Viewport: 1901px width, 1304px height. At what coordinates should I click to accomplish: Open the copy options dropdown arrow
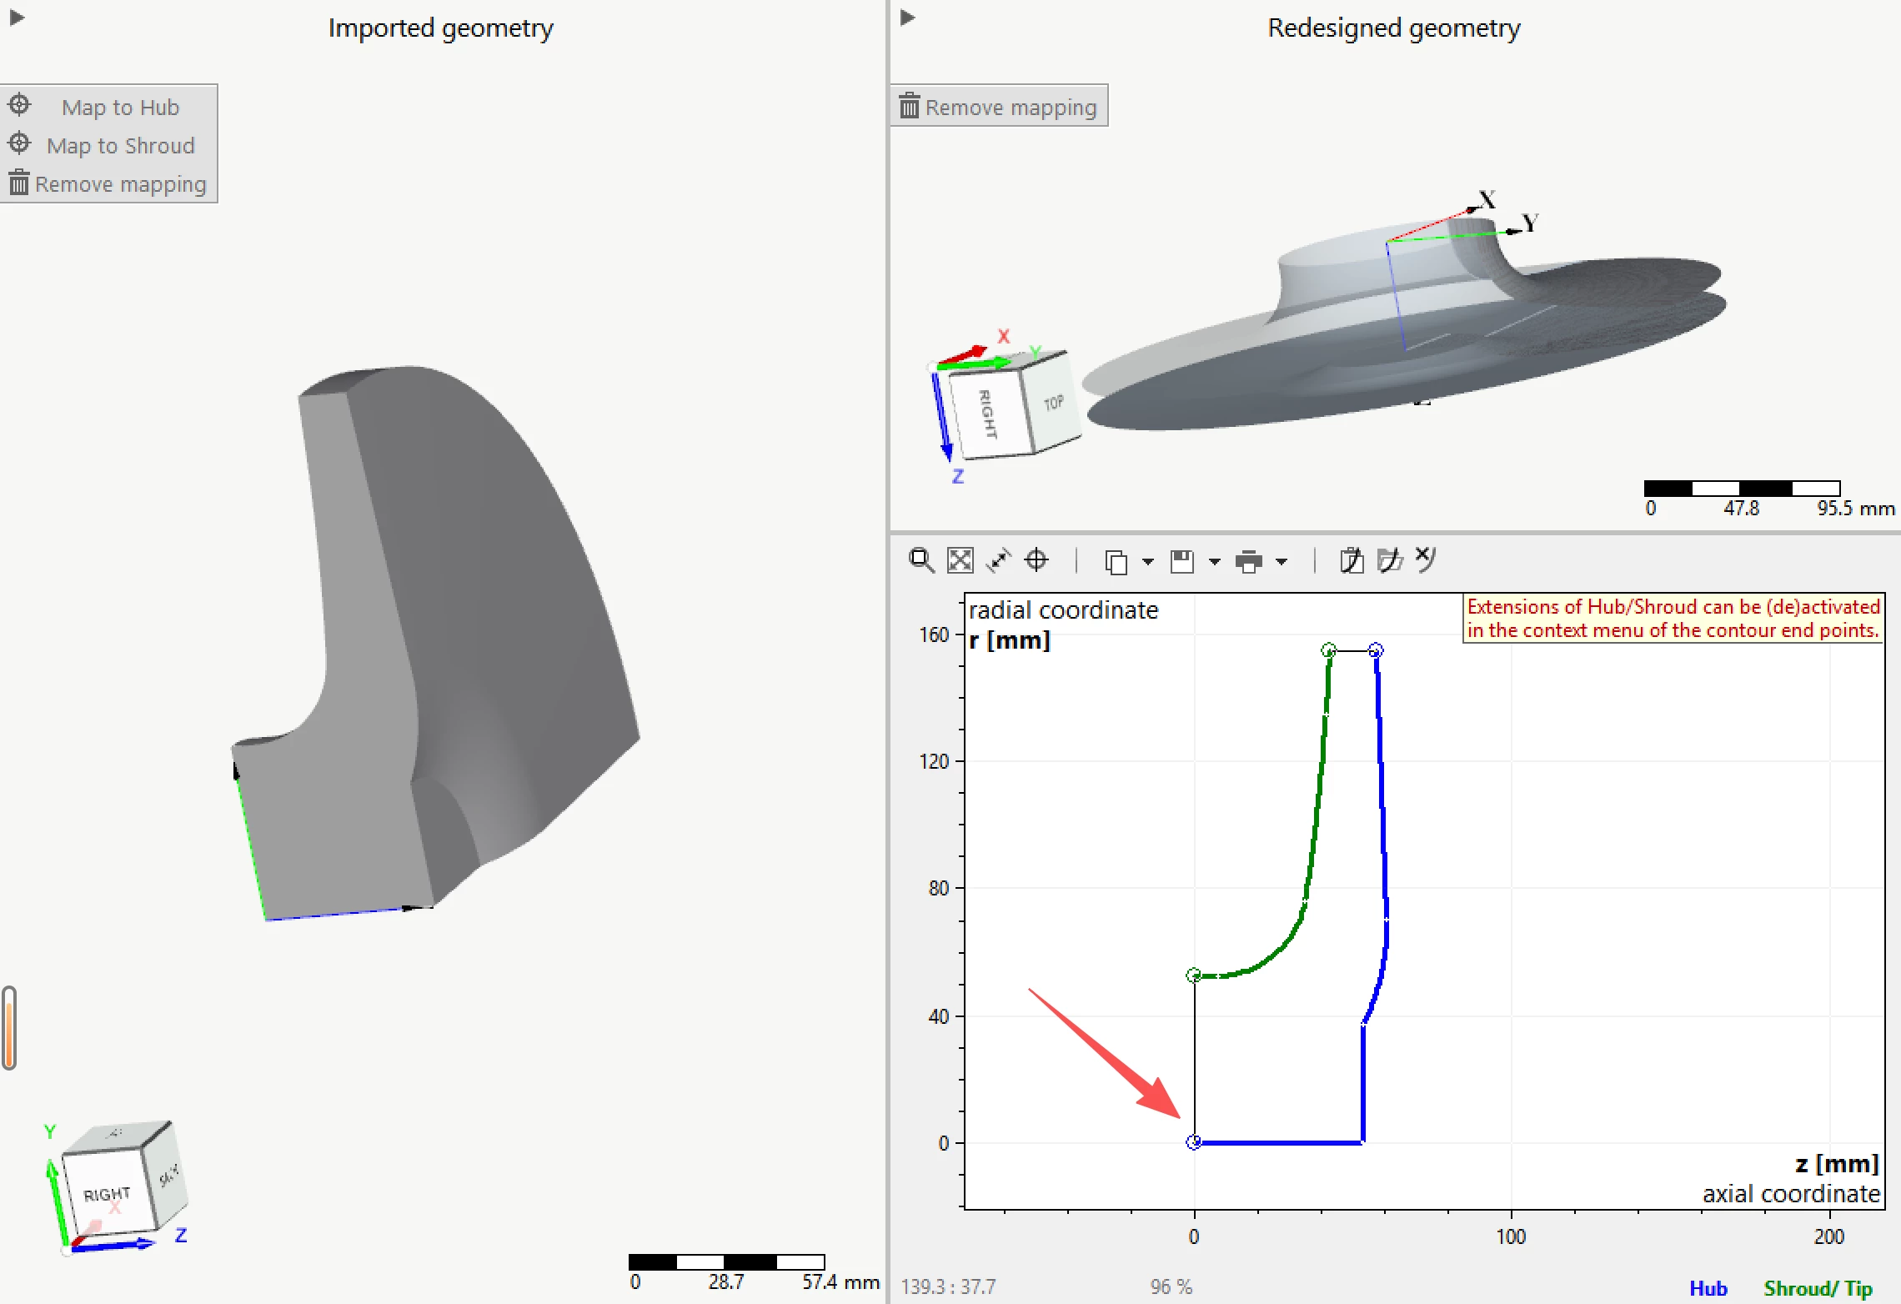coord(1148,562)
